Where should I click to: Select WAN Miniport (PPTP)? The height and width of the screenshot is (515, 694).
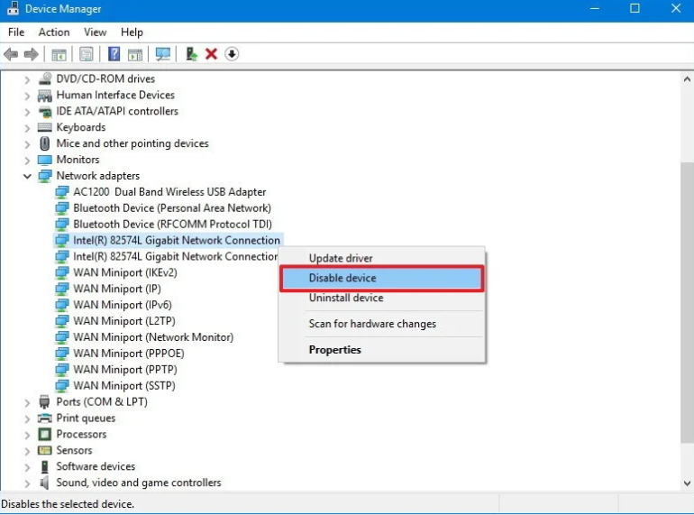click(x=124, y=370)
